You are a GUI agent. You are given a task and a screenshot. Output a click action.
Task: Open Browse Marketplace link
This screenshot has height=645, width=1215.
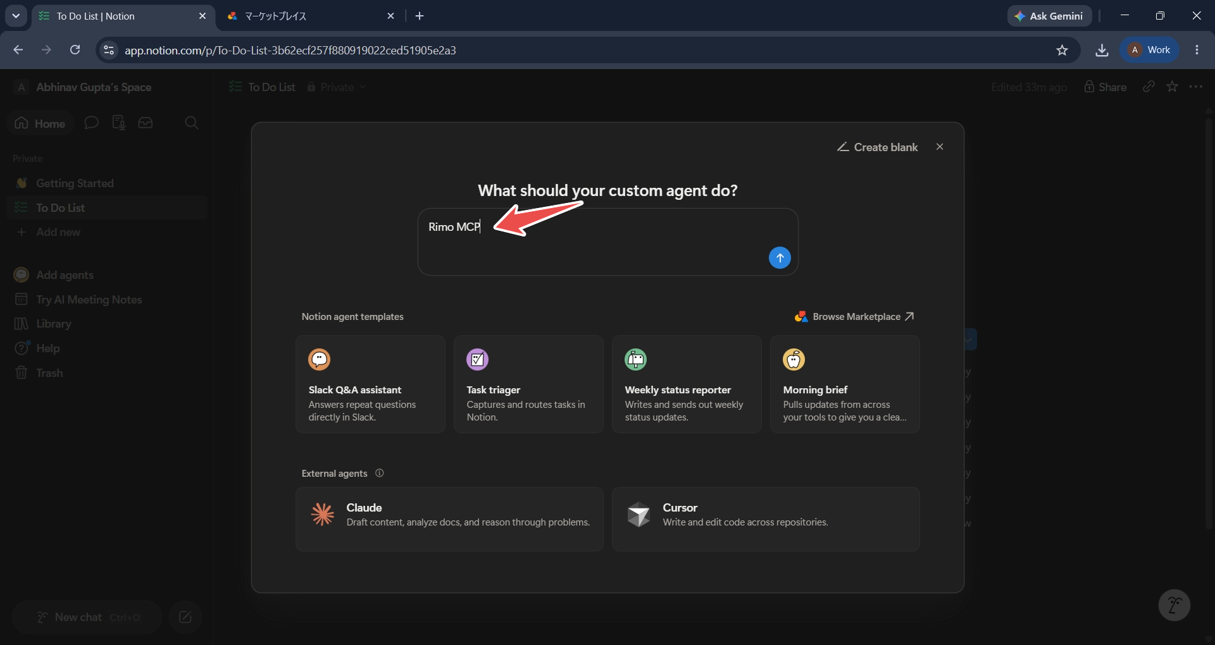[x=854, y=316]
